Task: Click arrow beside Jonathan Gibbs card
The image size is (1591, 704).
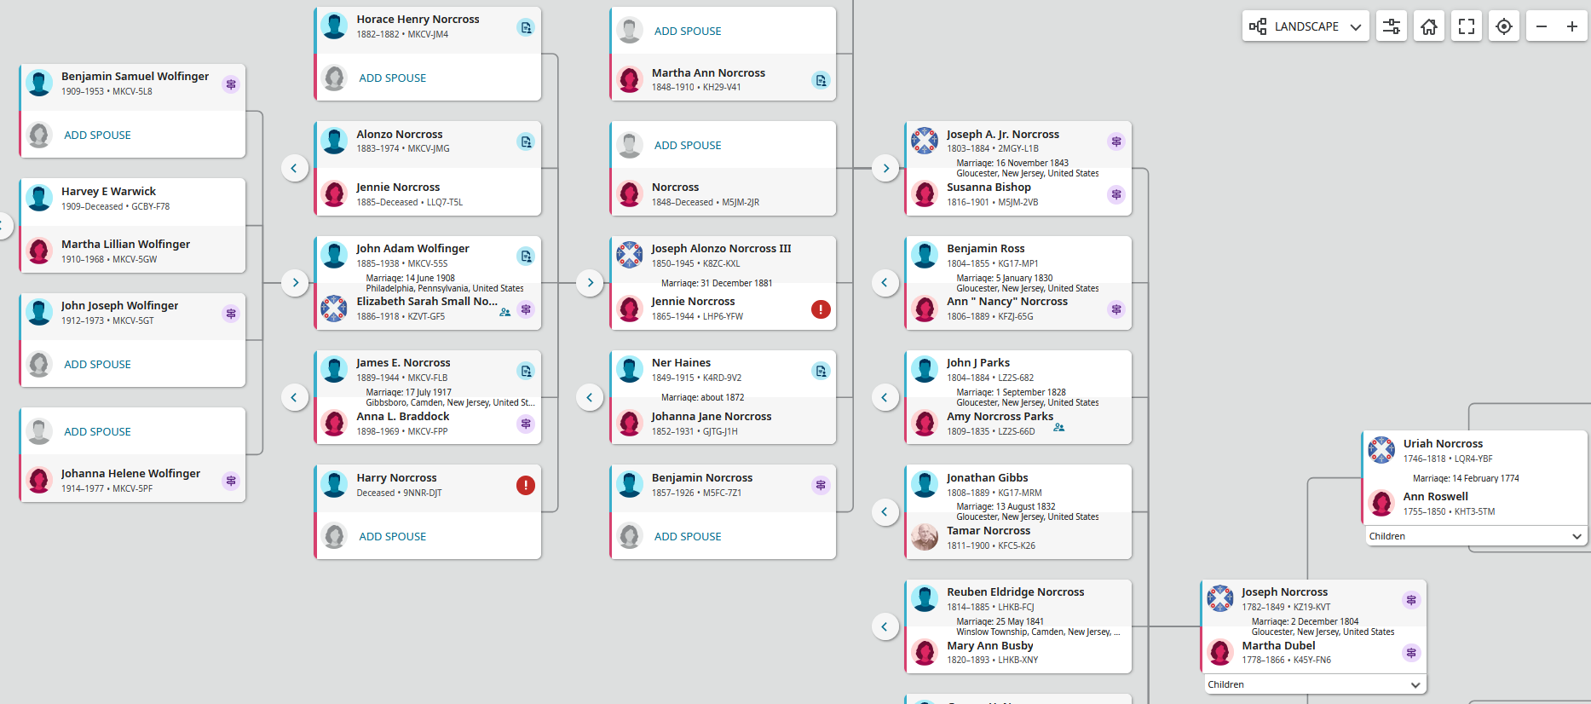Action: coord(885,511)
